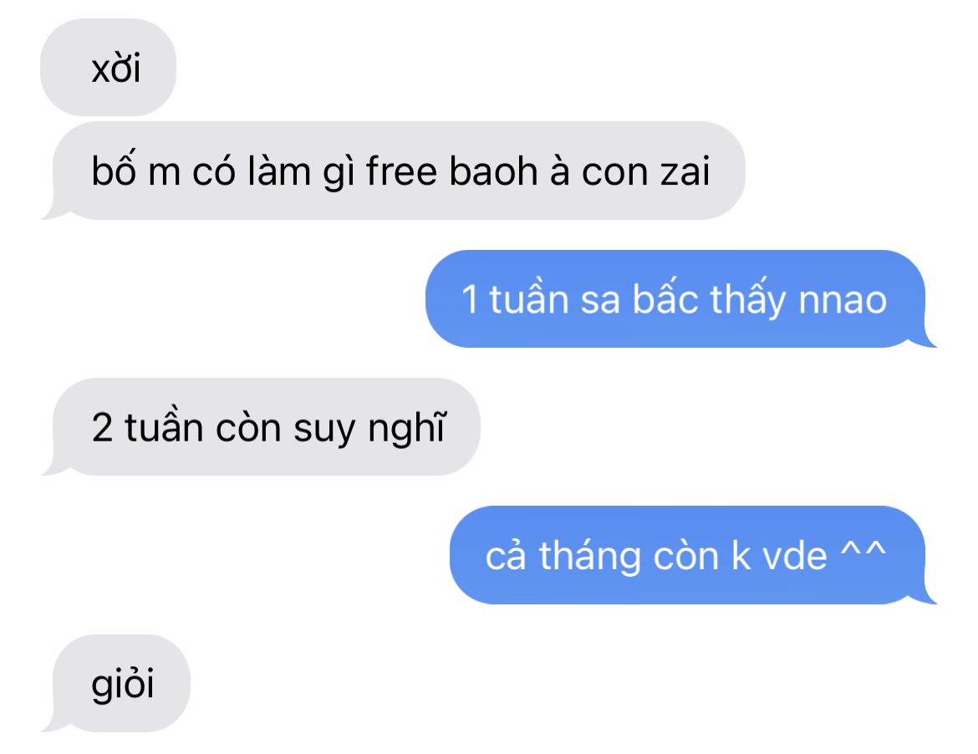The height and width of the screenshot is (754, 978).
Task: Select the gray 'giỏi' message bubble
Action: (115, 684)
